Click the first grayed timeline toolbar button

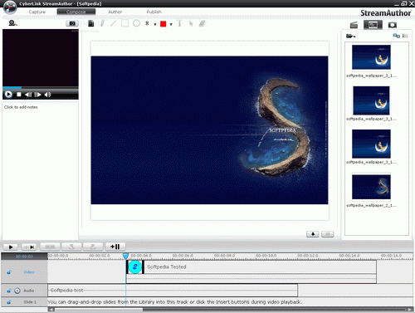point(50,247)
